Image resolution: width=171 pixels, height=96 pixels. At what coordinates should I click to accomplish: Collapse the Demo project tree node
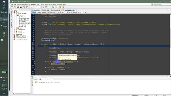click(x=13, y=12)
